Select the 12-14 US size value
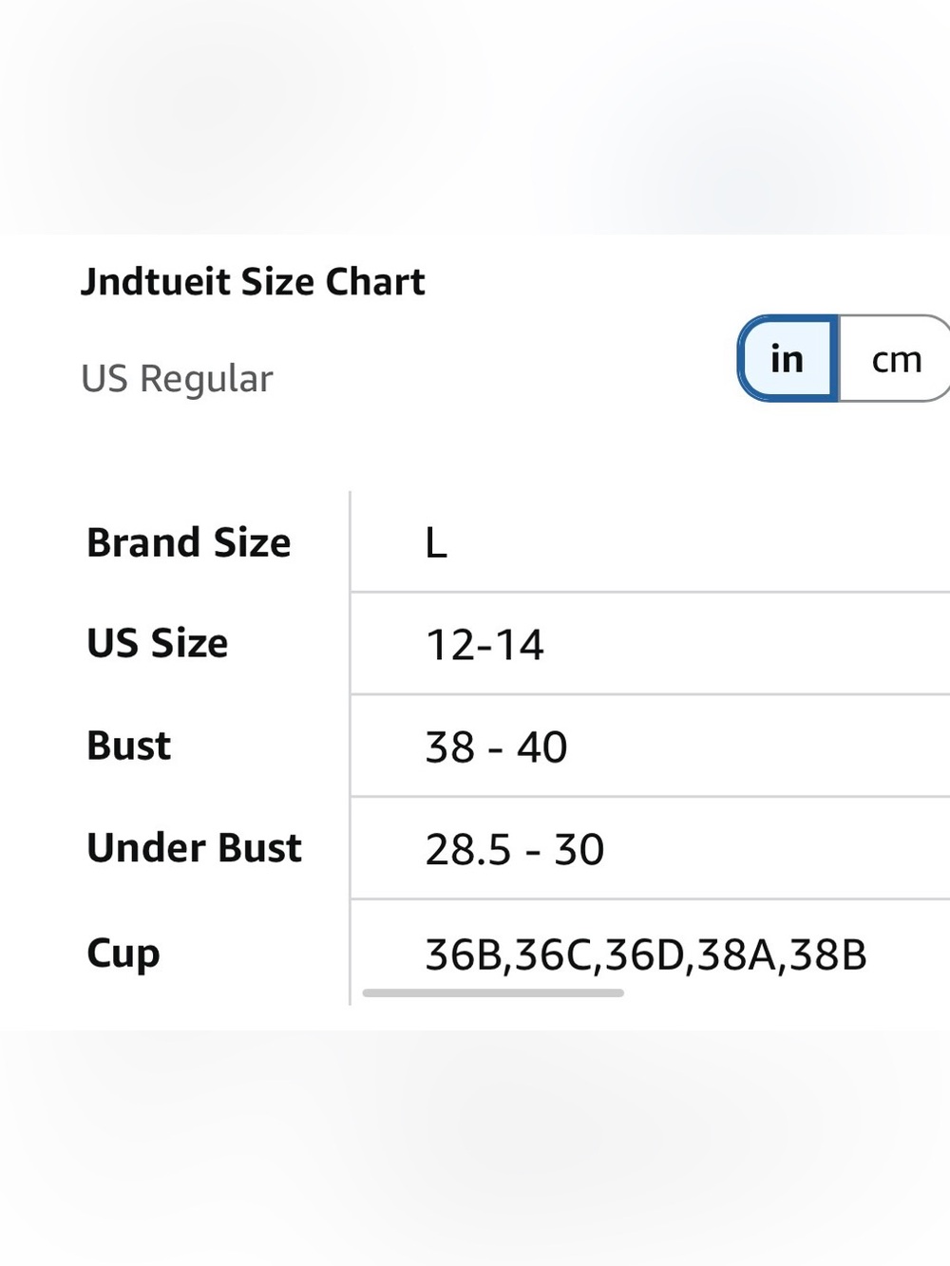 (x=484, y=645)
